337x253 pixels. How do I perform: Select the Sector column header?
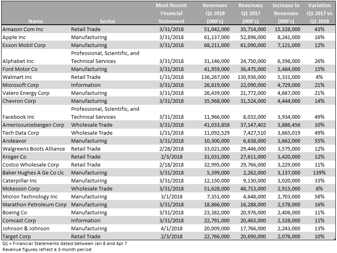[107, 21]
